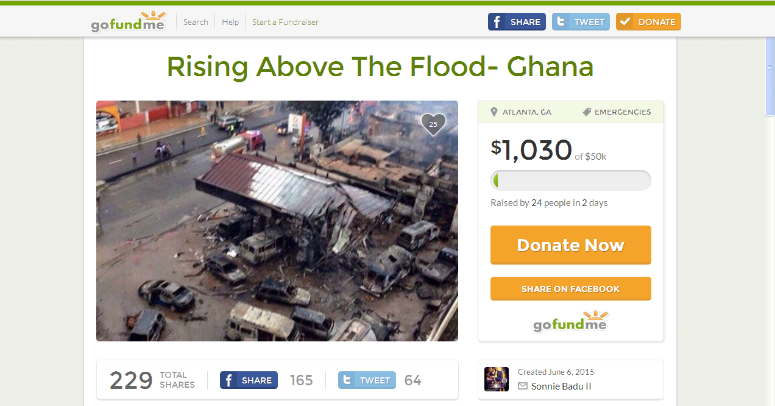Open the Help link in navigation
This screenshot has width=775, height=406.
(230, 22)
